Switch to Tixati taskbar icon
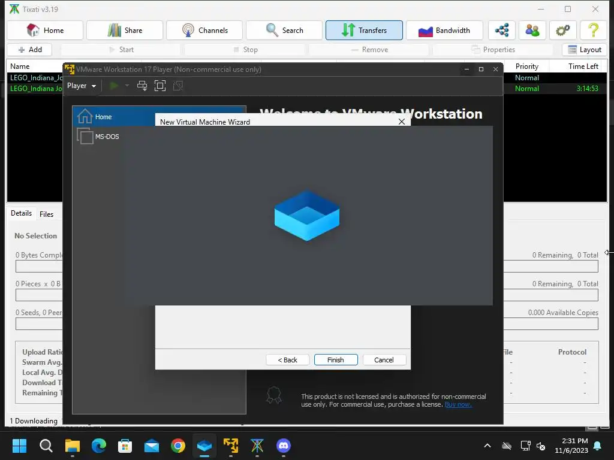614x460 pixels. pyautogui.click(x=257, y=446)
